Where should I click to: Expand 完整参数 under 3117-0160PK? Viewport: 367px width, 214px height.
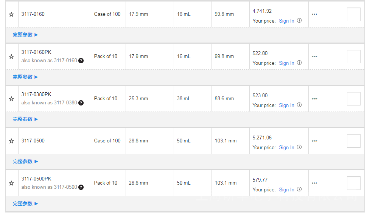[25, 77]
